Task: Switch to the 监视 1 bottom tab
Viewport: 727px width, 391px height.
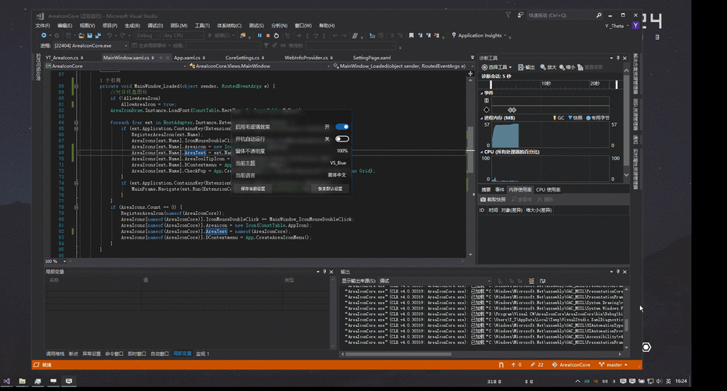Action: click(203, 353)
